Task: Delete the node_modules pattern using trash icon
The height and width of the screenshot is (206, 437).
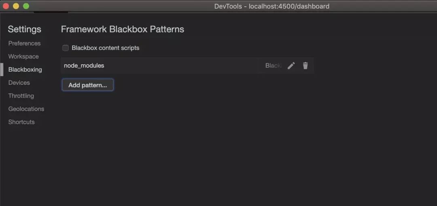Action: (305, 66)
